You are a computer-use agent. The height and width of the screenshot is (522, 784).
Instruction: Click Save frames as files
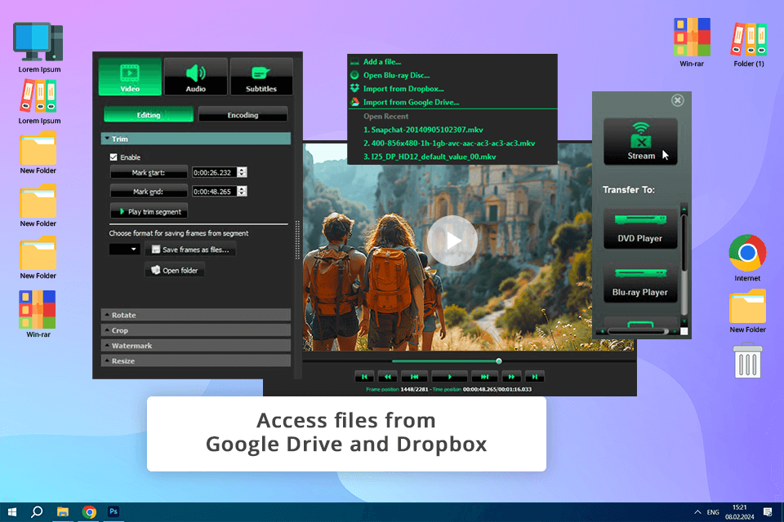point(190,250)
